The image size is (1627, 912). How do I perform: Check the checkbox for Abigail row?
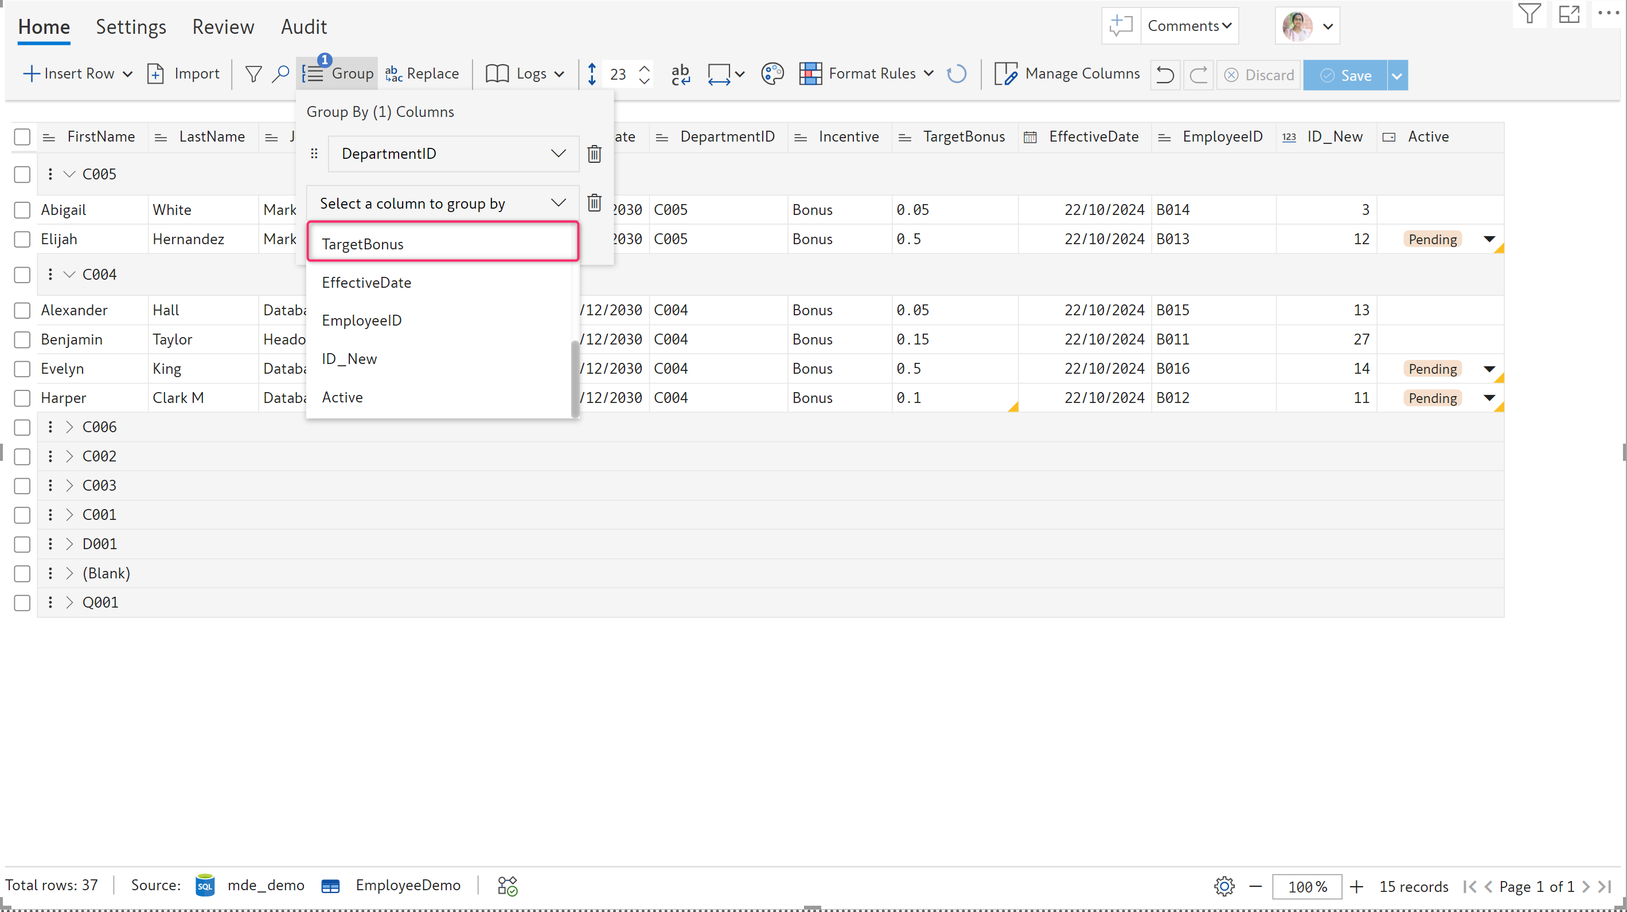(x=22, y=210)
